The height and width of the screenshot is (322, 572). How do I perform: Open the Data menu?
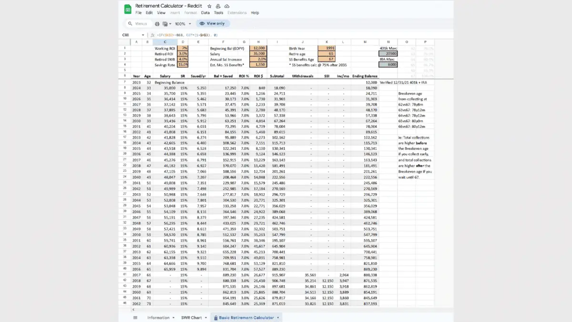click(x=205, y=13)
